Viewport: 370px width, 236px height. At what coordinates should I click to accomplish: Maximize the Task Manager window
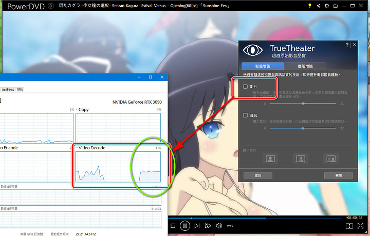[150, 77]
